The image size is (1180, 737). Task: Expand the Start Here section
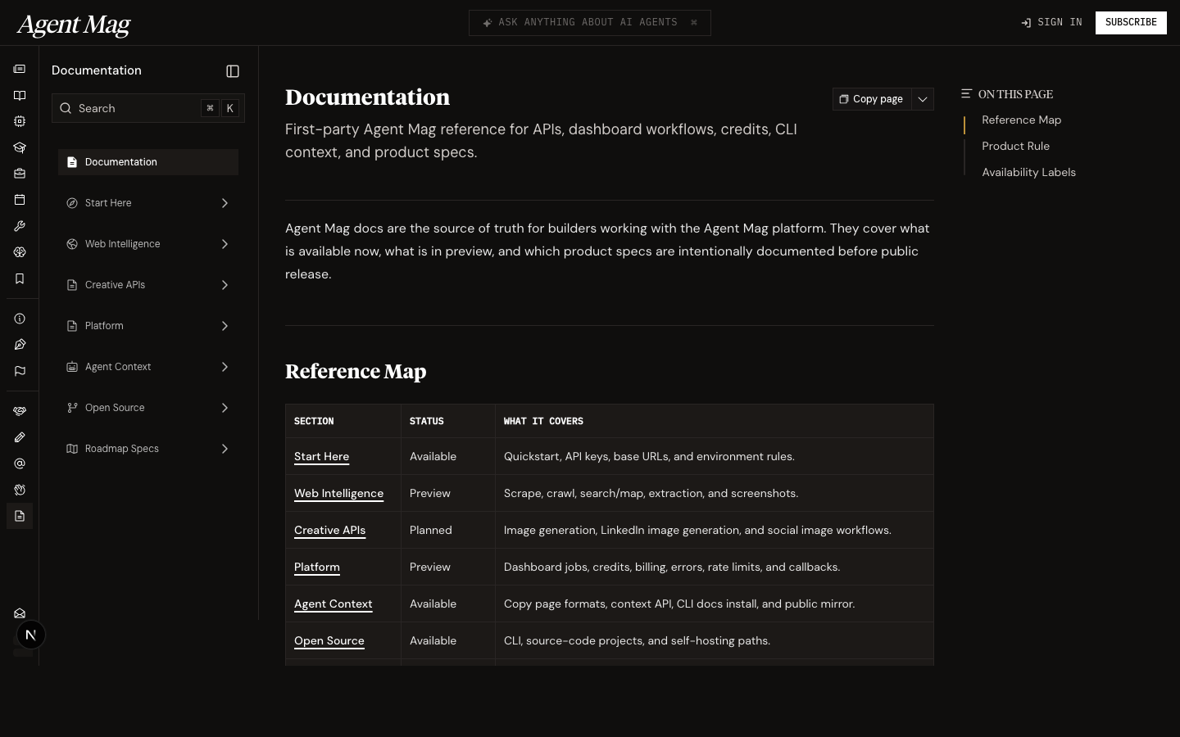pyautogui.click(x=225, y=203)
